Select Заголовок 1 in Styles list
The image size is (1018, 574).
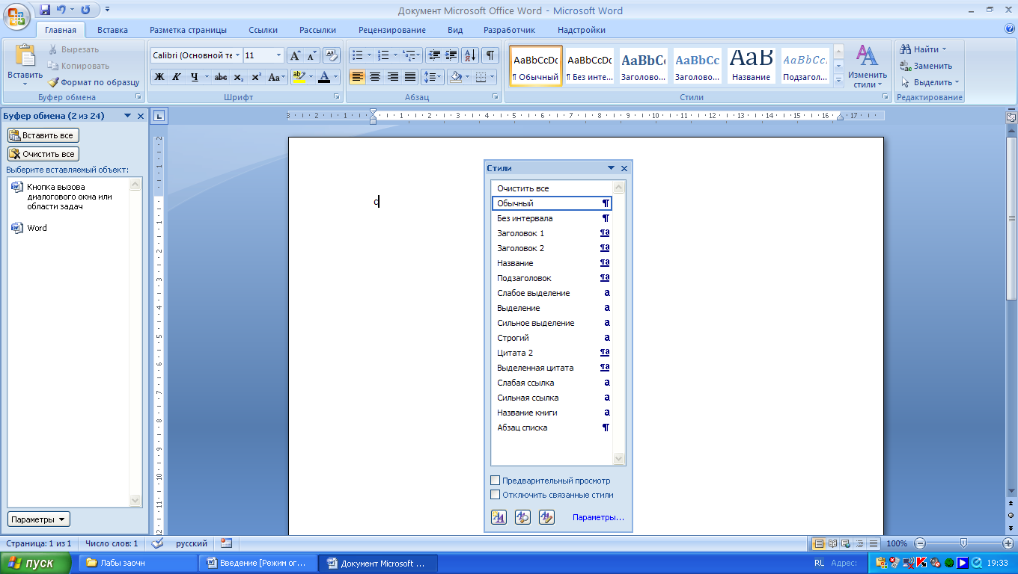552,233
